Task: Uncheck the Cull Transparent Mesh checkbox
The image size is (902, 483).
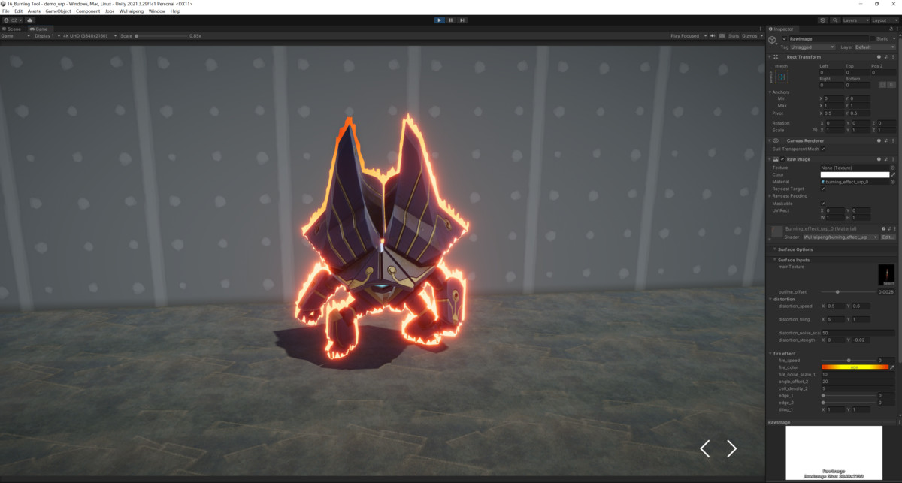Action: click(823, 149)
